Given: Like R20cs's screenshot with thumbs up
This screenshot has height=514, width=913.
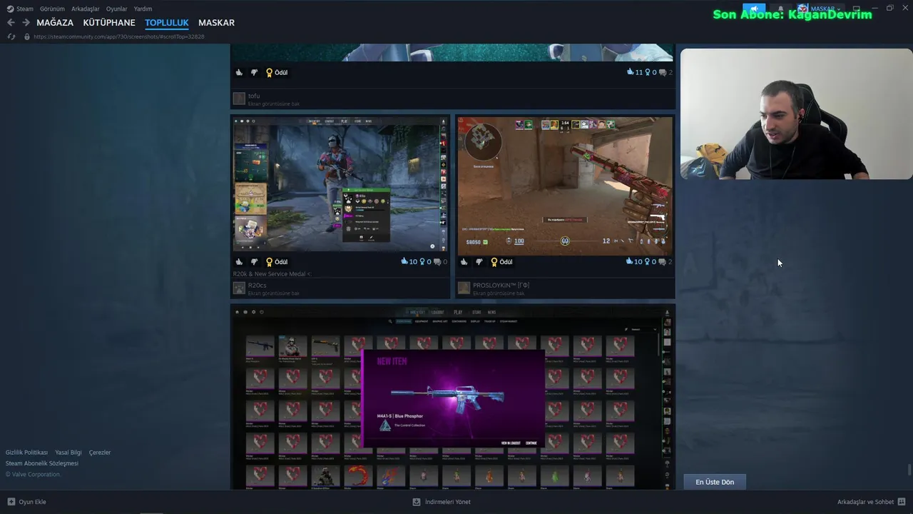Looking at the screenshot, I should [x=239, y=262].
